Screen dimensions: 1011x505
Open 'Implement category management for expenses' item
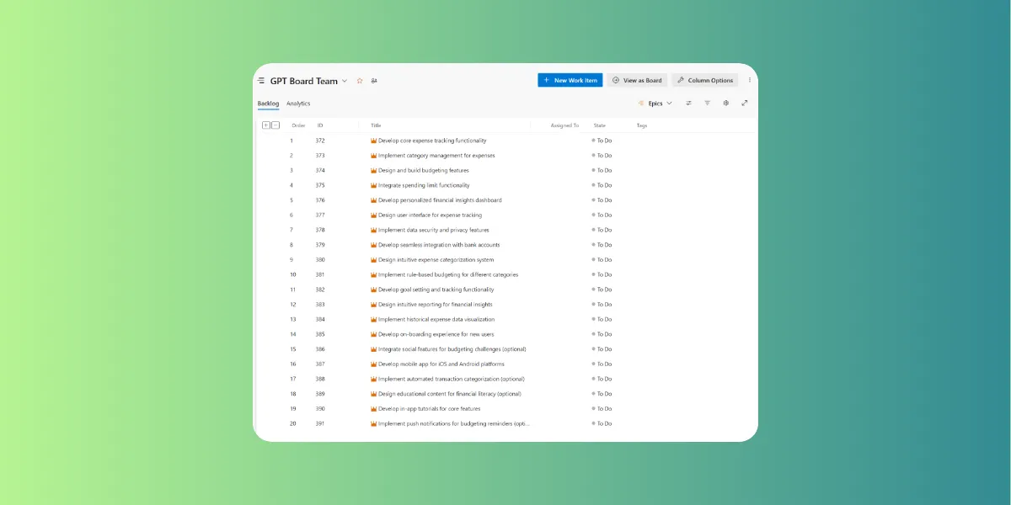tap(436, 156)
